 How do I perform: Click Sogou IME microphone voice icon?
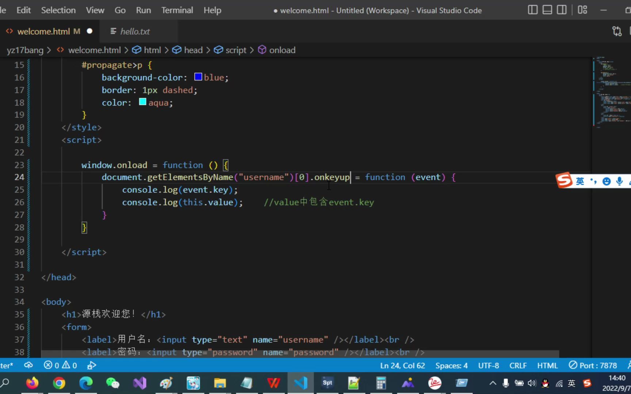point(619,181)
